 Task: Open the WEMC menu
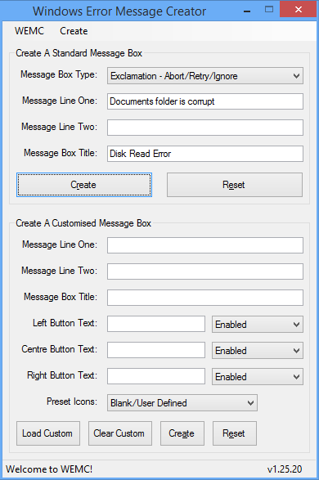(x=29, y=31)
